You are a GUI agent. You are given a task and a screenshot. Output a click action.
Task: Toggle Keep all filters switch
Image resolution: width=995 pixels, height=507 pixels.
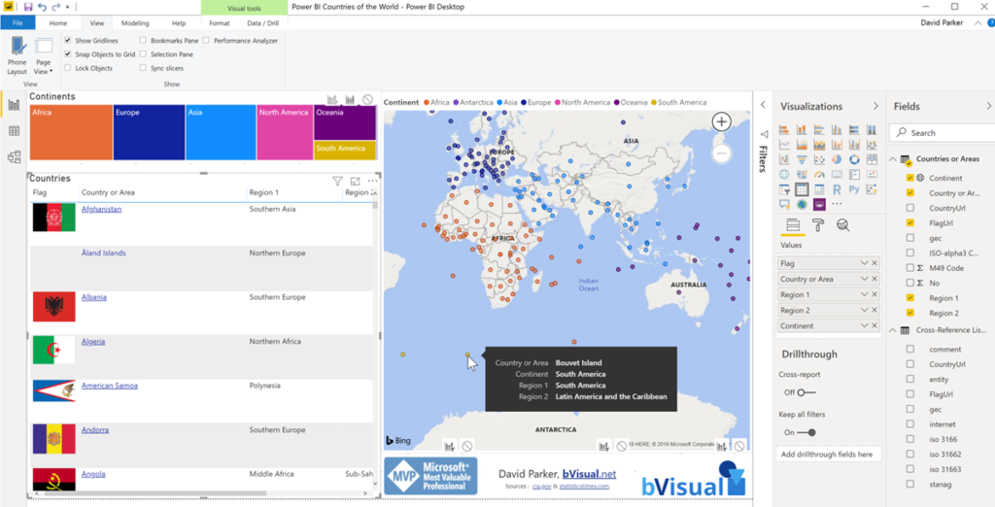click(806, 433)
